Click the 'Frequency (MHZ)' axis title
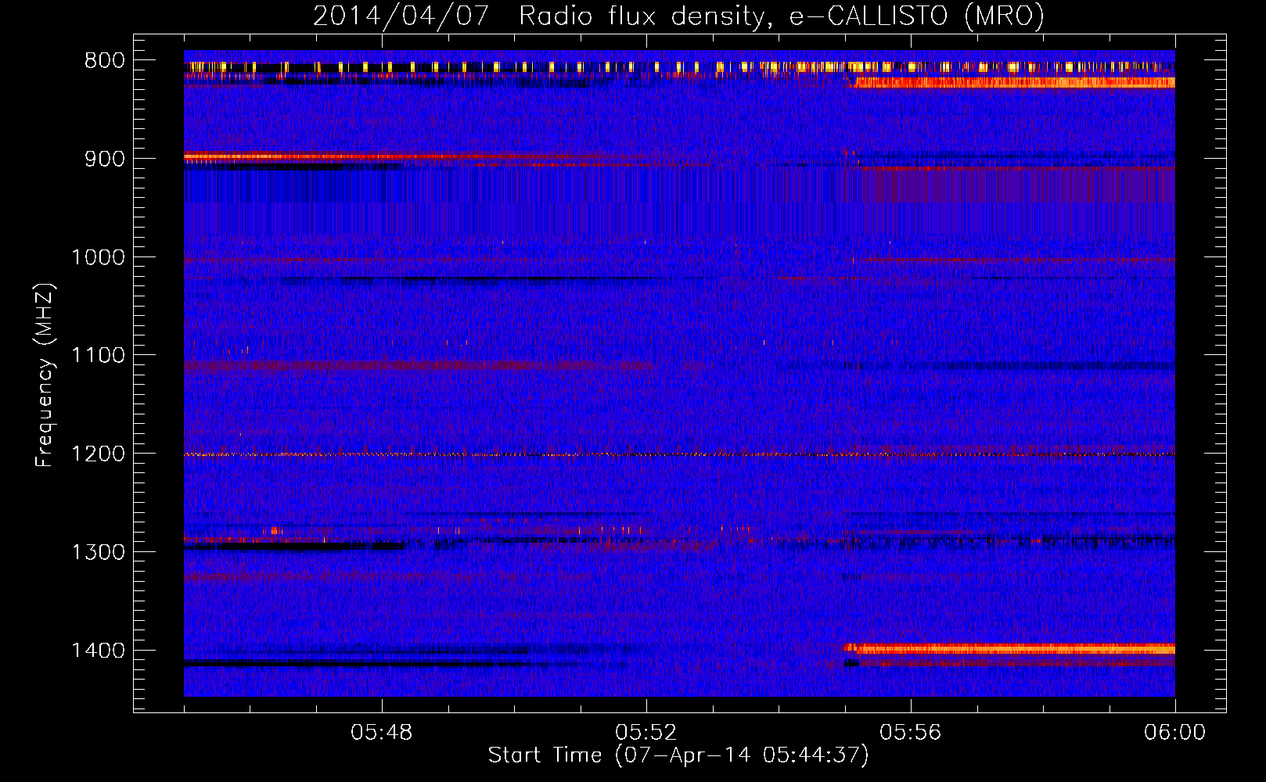This screenshot has width=1266, height=782. coord(45,375)
